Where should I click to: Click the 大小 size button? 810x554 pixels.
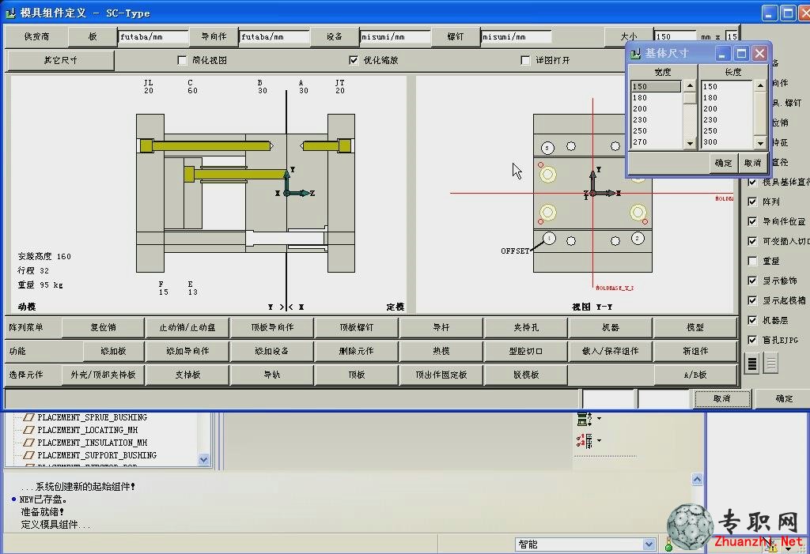[628, 36]
